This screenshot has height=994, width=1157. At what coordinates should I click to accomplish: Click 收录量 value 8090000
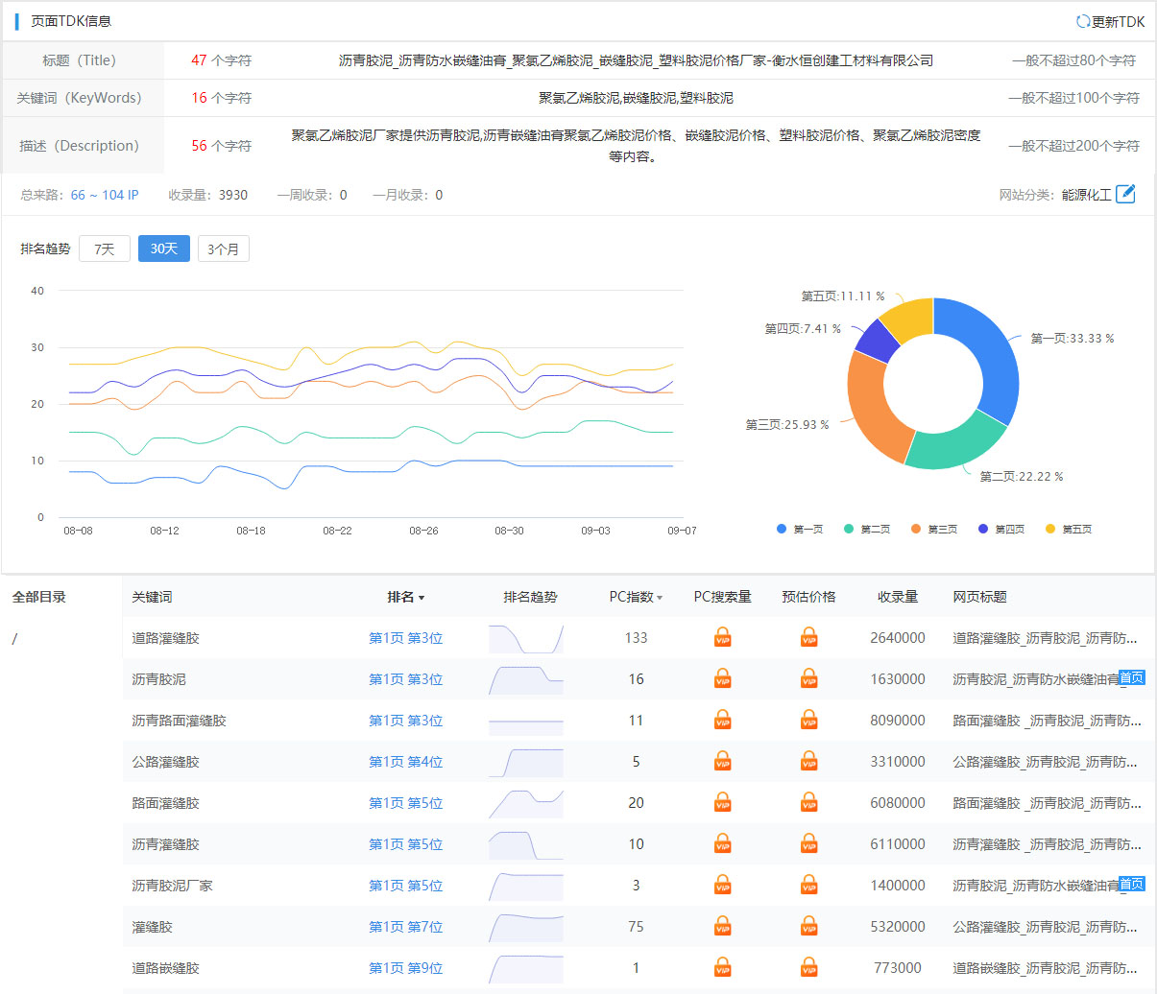(x=898, y=720)
